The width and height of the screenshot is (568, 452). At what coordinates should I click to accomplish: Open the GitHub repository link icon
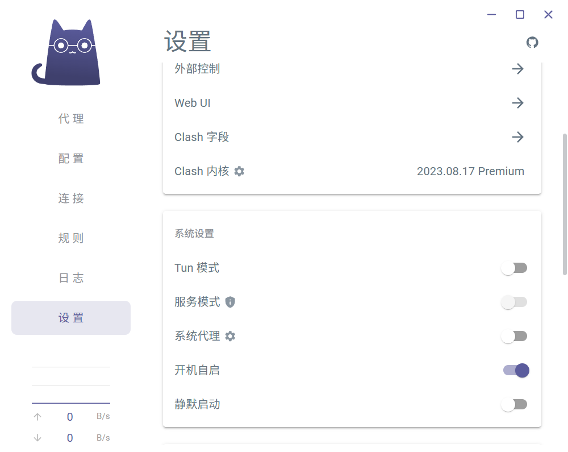(532, 42)
